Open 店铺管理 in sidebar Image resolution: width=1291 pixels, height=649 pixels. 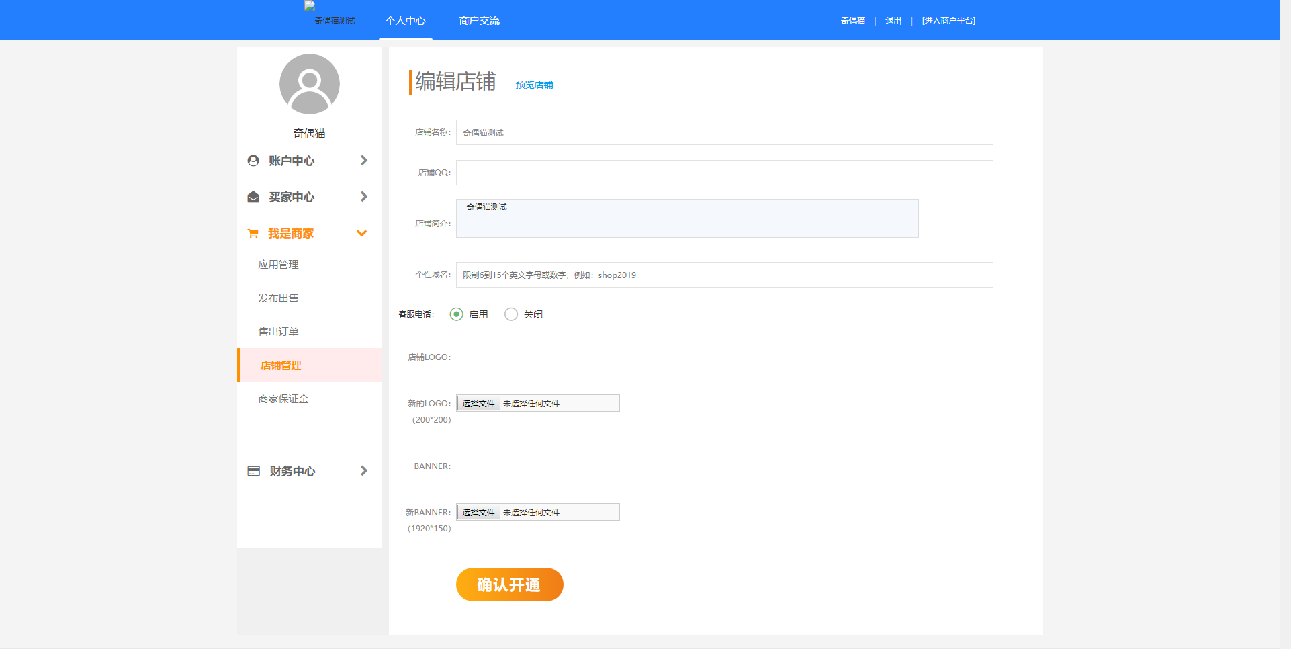[x=310, y=365]
